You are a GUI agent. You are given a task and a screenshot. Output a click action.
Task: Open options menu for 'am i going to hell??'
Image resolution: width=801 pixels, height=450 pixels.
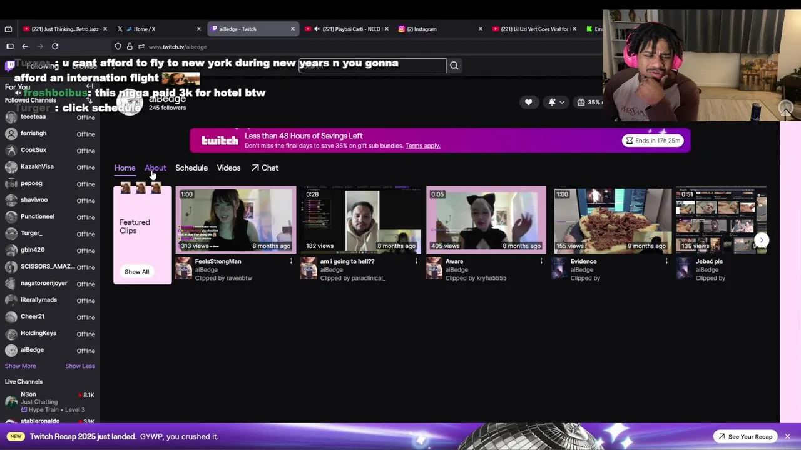click(416, 261)
